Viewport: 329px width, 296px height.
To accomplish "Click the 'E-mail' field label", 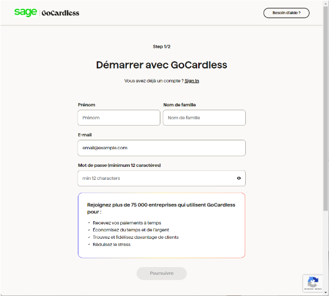I will [x=85, y=135].
